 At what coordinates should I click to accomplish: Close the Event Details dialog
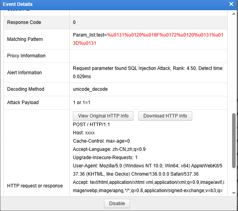tap(231, 4)
